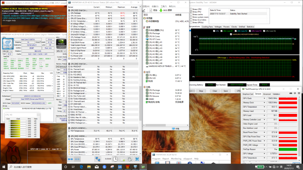Click HWiNFO sensor list vertical scrollbar

140,80
